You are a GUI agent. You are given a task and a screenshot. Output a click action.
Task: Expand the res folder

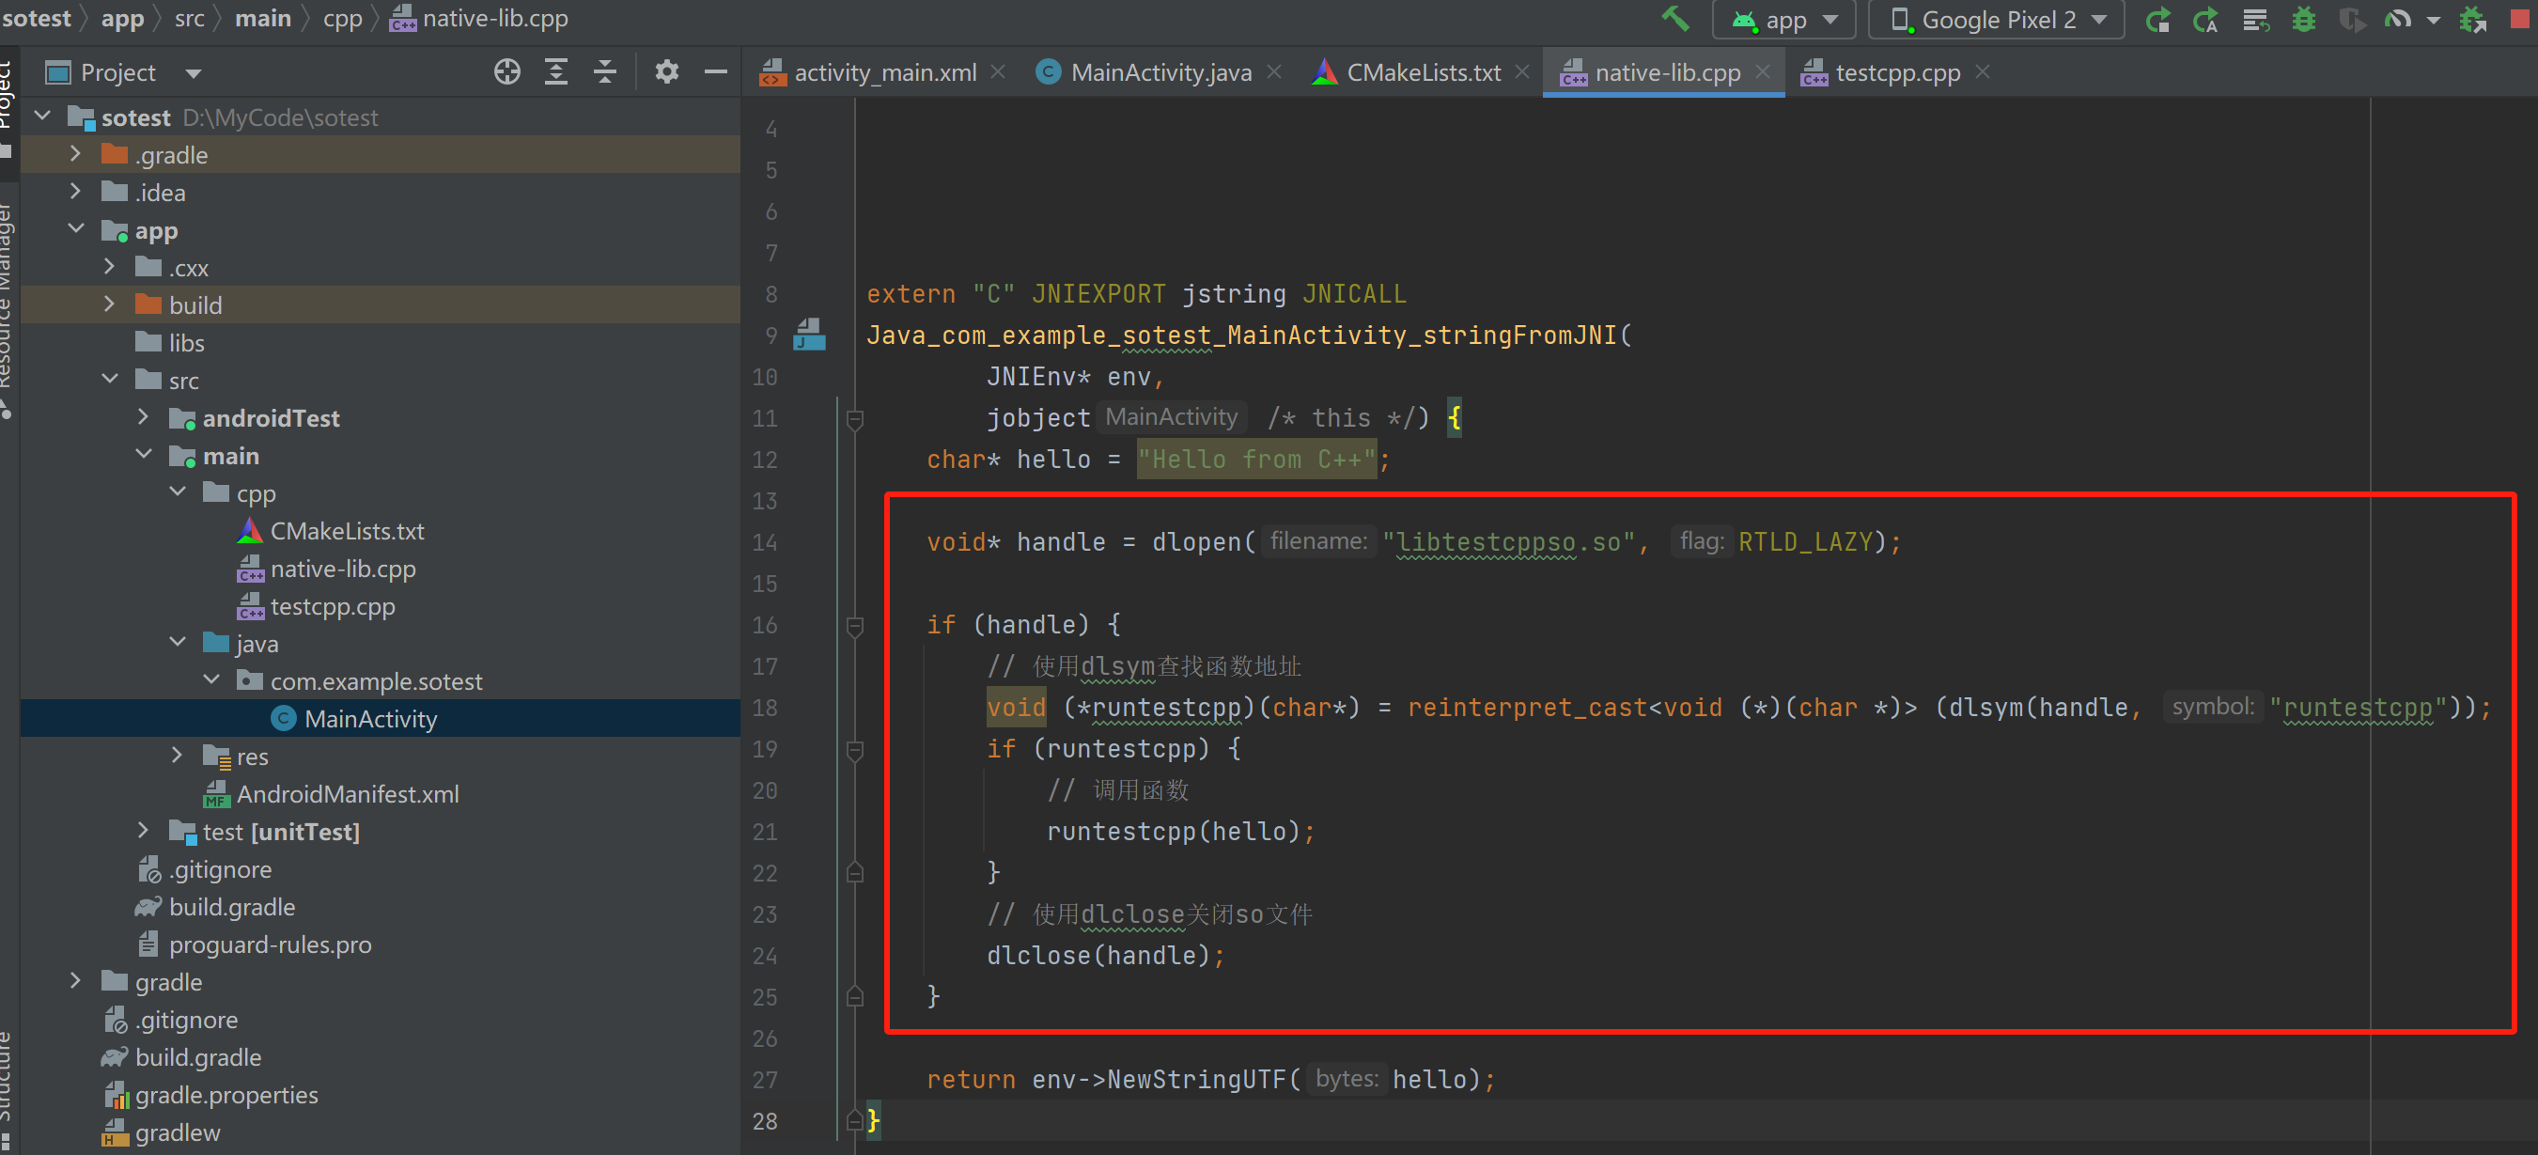tap(178, 755)
